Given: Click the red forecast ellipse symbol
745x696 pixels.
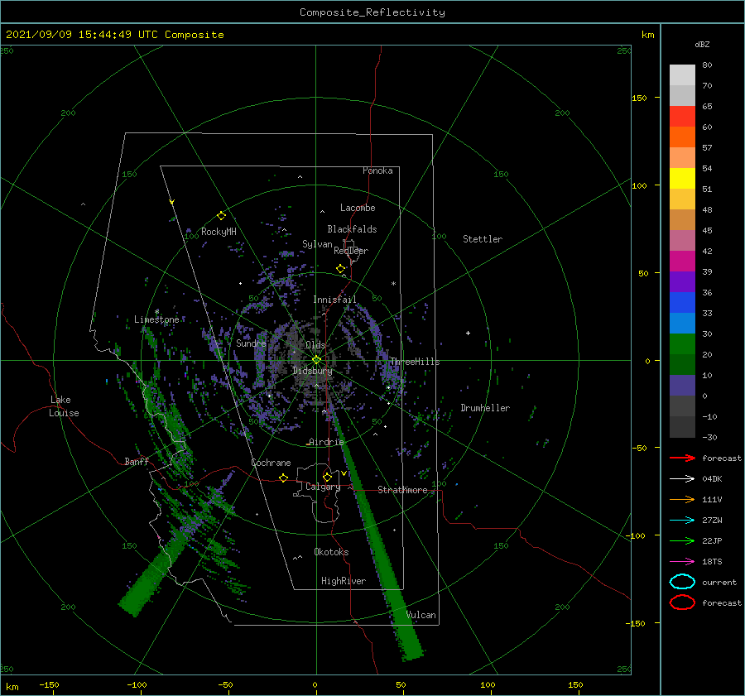Looking at the screenshot, I should coord(682,602).
